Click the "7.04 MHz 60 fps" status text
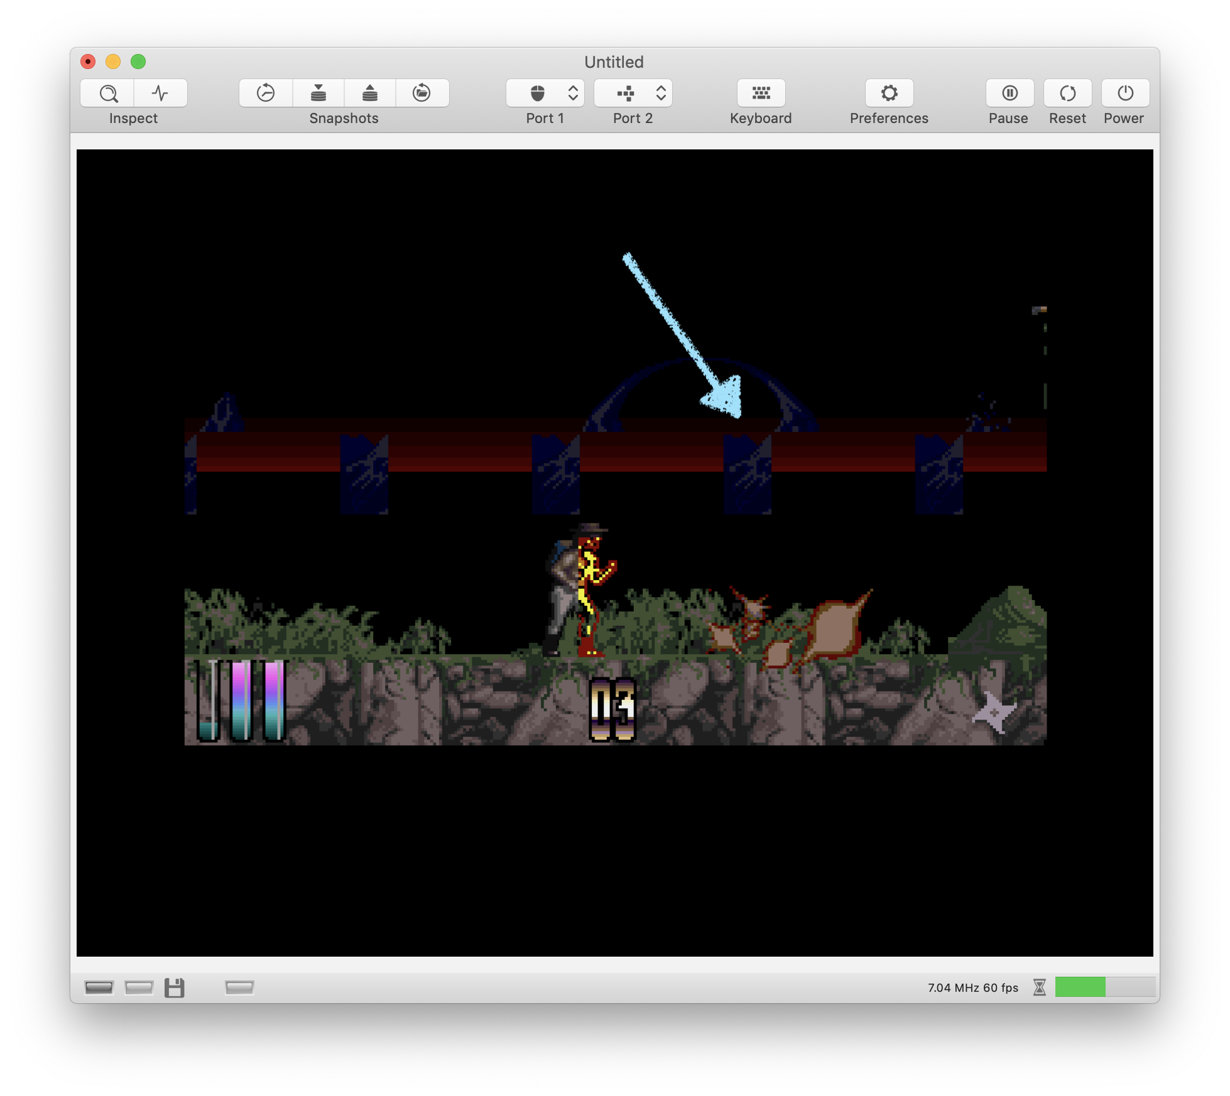The width and height of the screenshot is (1230, 1096). (973, 987)
